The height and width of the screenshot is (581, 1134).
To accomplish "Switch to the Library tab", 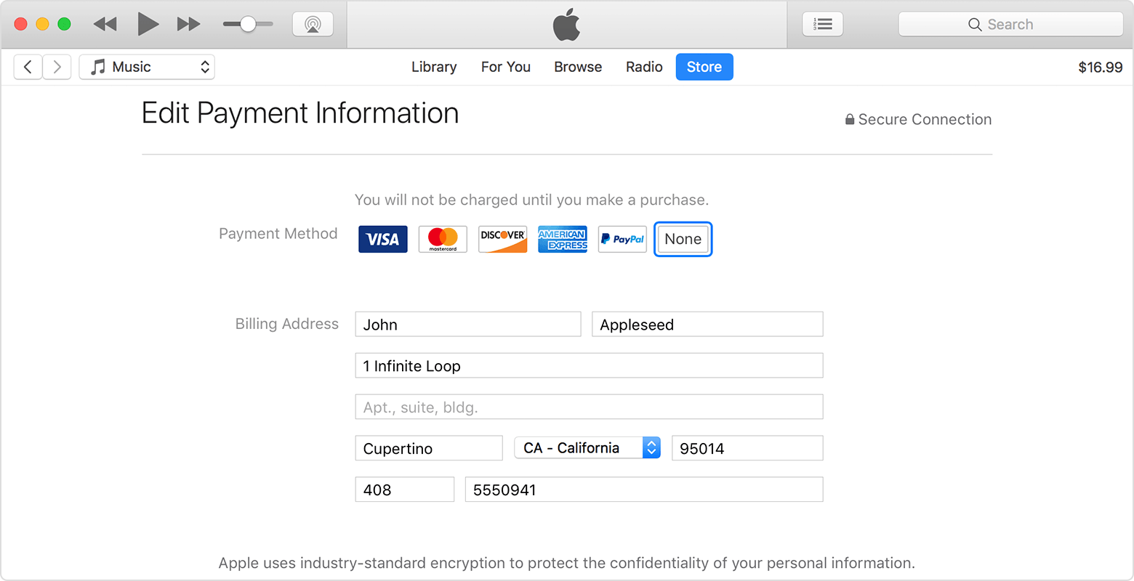I will (434, 67).
